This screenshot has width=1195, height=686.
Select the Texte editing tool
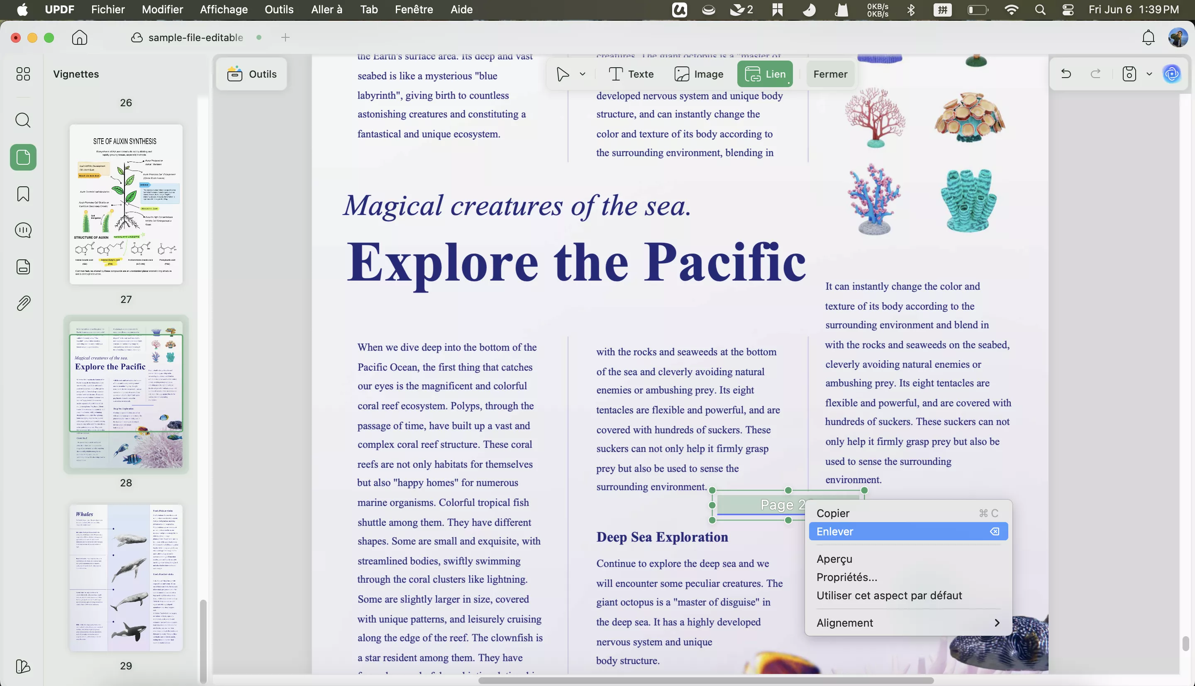tap(631, 74)
